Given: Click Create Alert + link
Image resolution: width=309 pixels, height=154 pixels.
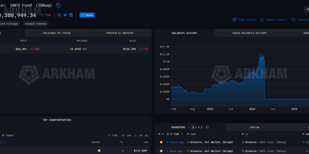Looking at the screenshot, I should (276, 20).
